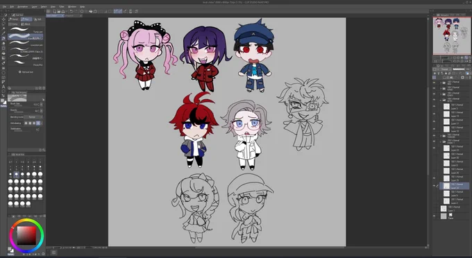Screen dimensions: 472x258
Task: Click wrench icon at Tool property panel bottom
Action: point(44,150)
